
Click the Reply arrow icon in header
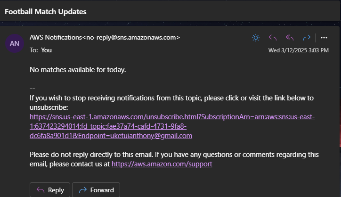point(273,38)
